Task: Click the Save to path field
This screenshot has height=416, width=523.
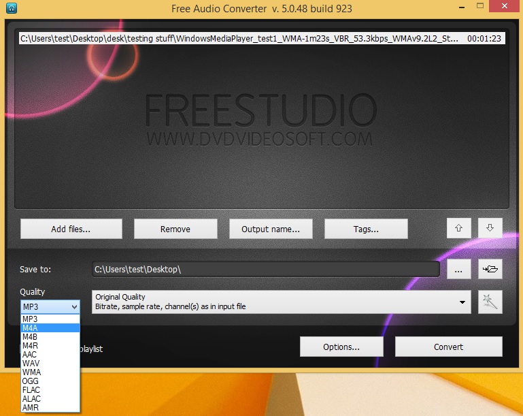Action: pos(265,269)
